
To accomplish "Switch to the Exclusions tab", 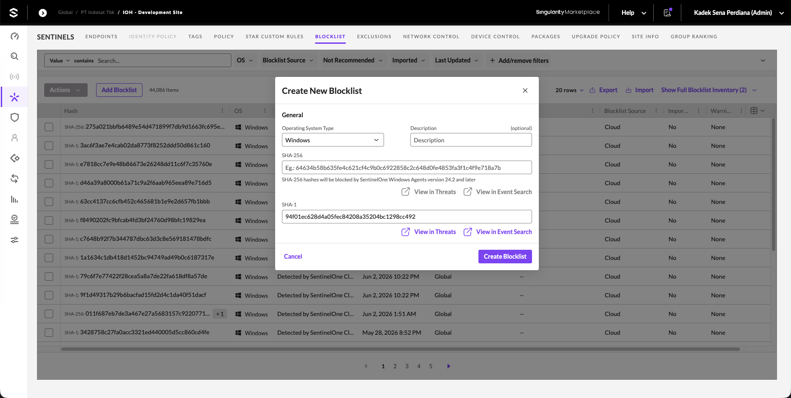I will (x=374, y=37).
